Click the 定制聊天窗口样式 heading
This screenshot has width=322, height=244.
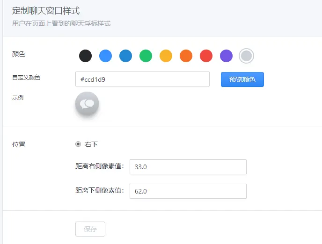click(46, 11)
